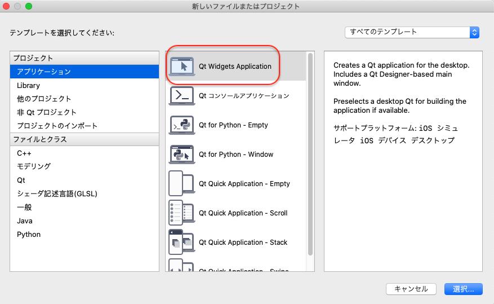The height and width of the screenshot is (304, 494).
Task: Click the Qt Widgets Application template icon
Action: [182, 66]
